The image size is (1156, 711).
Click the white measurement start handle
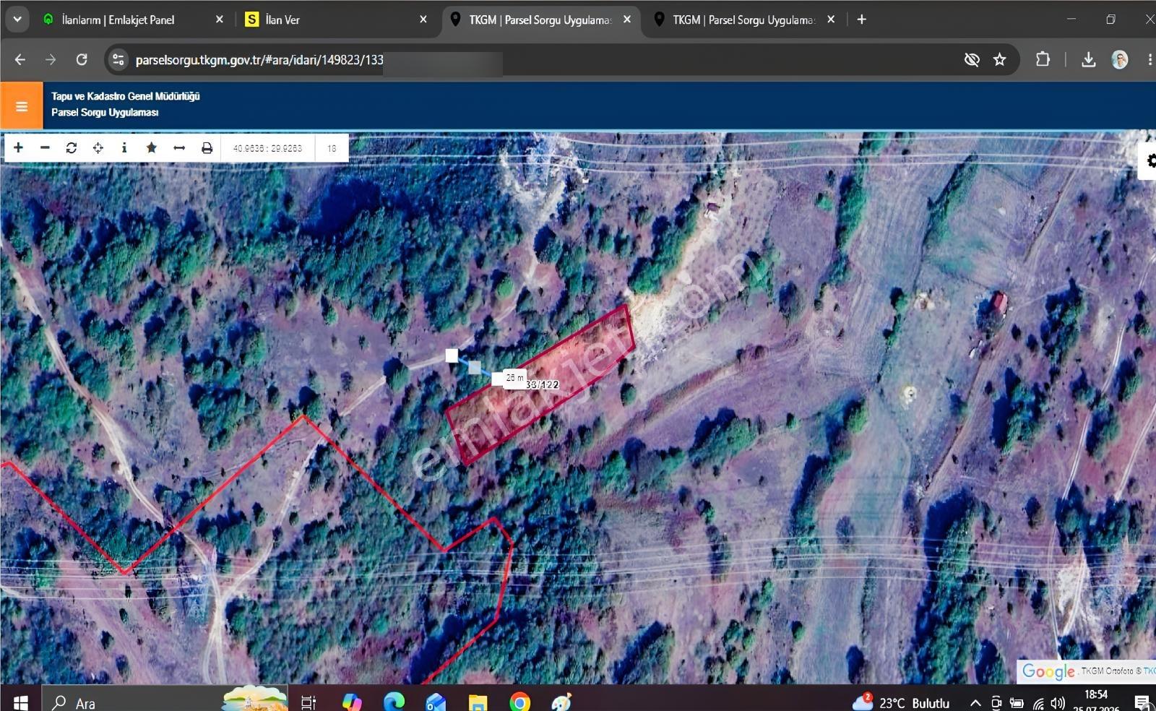click(x=452, y=355)
